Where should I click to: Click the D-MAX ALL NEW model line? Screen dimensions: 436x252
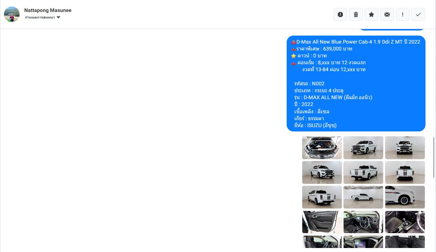coord(333,97)
